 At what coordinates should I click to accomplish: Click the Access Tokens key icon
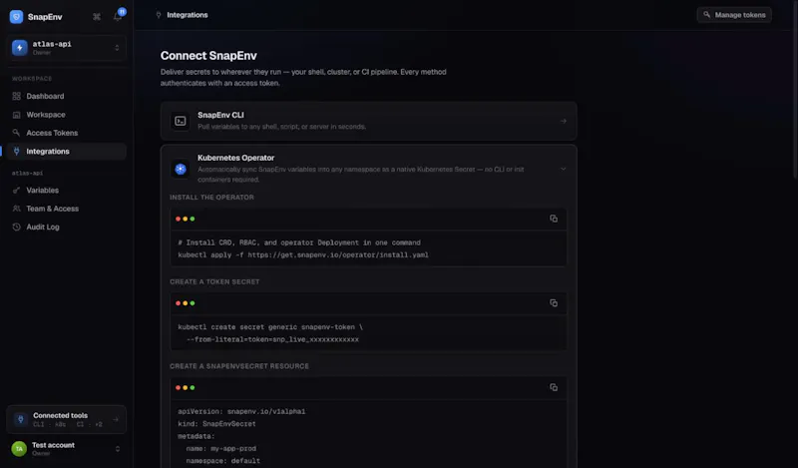(x=16, y=133)
